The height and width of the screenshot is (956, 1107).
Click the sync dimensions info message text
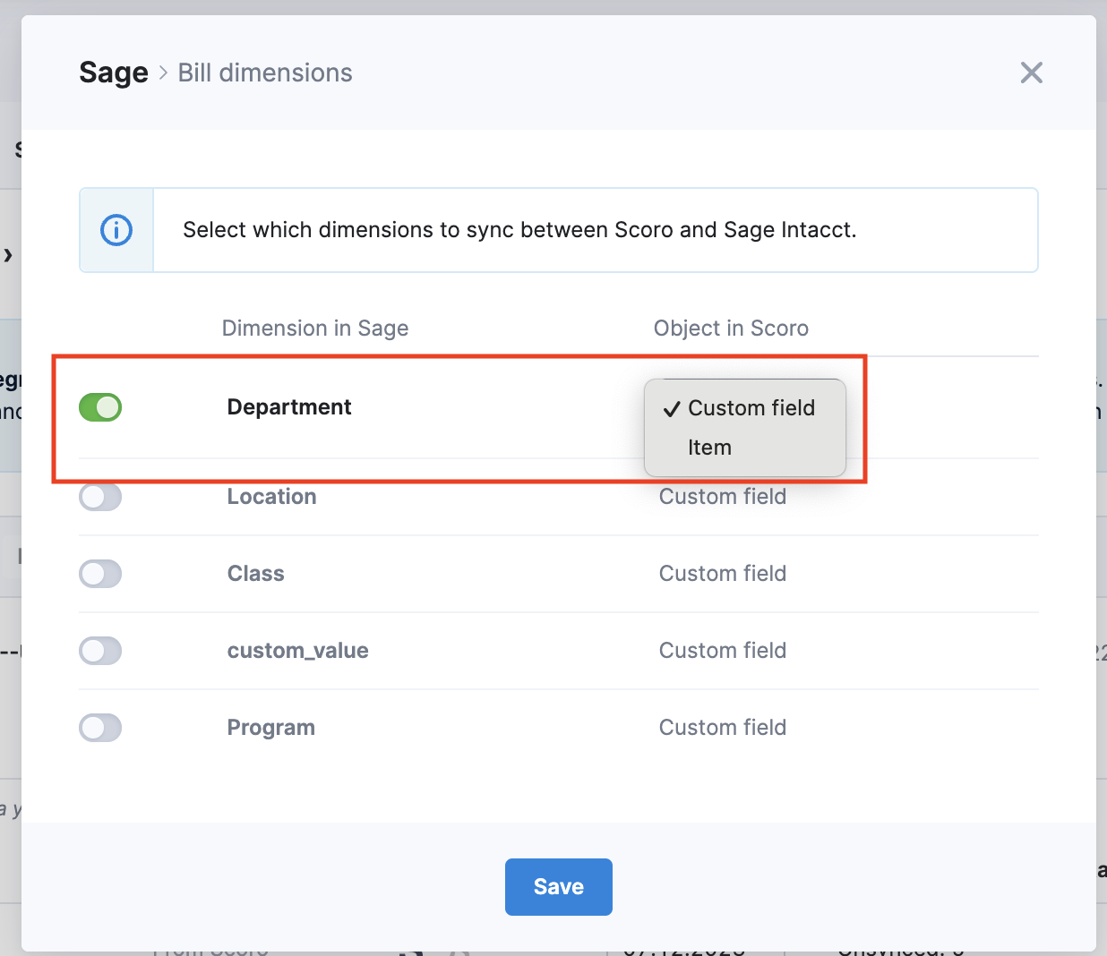(x=519, y=230)
